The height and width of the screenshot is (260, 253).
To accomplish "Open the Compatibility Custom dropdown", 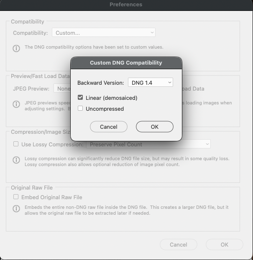I will click(x=103, y=33).
